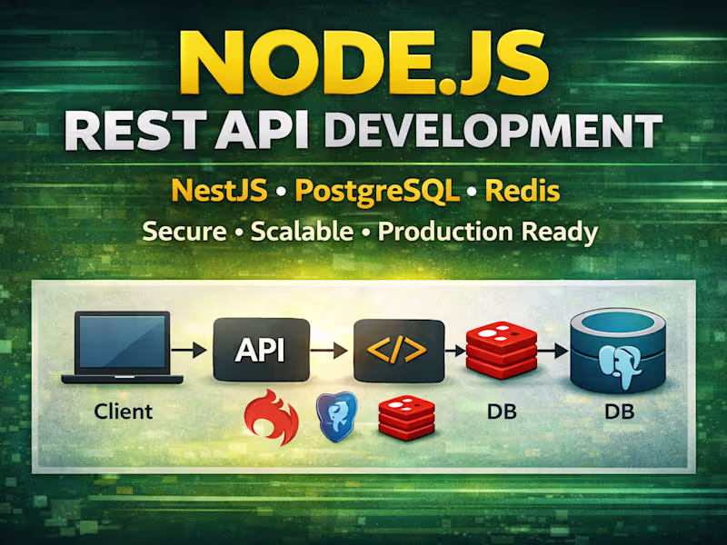Click the Production Ready text
The width and height of the screenshot is (727, 545).
[488, 233]
